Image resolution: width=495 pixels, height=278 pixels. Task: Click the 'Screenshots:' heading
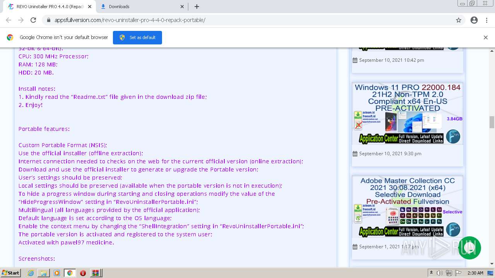[x=37, y=259]
